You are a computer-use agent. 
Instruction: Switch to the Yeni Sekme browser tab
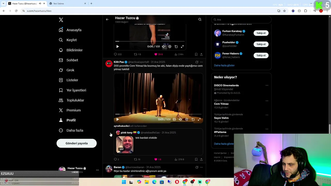click(x=67, y=4)
